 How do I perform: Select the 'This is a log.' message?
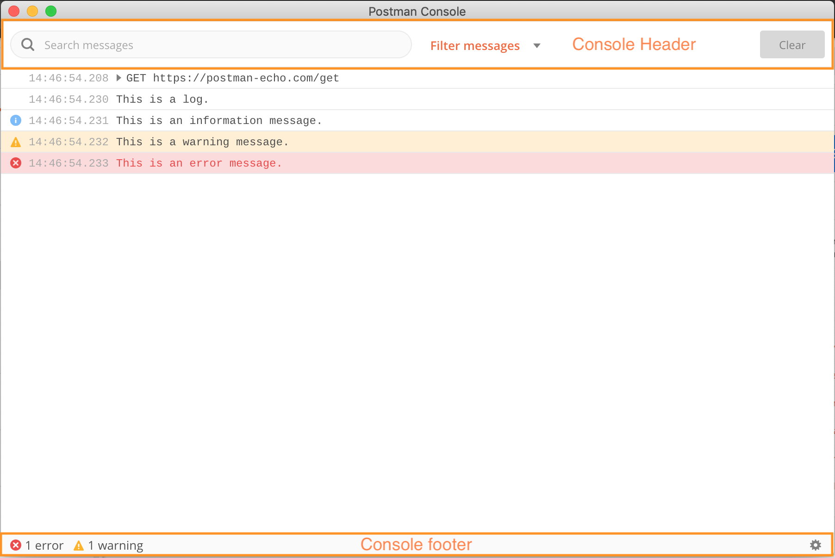[162, 99]
